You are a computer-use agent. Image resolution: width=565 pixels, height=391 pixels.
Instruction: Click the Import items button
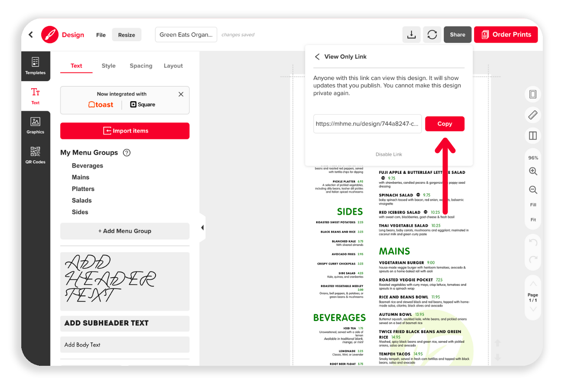point(125,131)
